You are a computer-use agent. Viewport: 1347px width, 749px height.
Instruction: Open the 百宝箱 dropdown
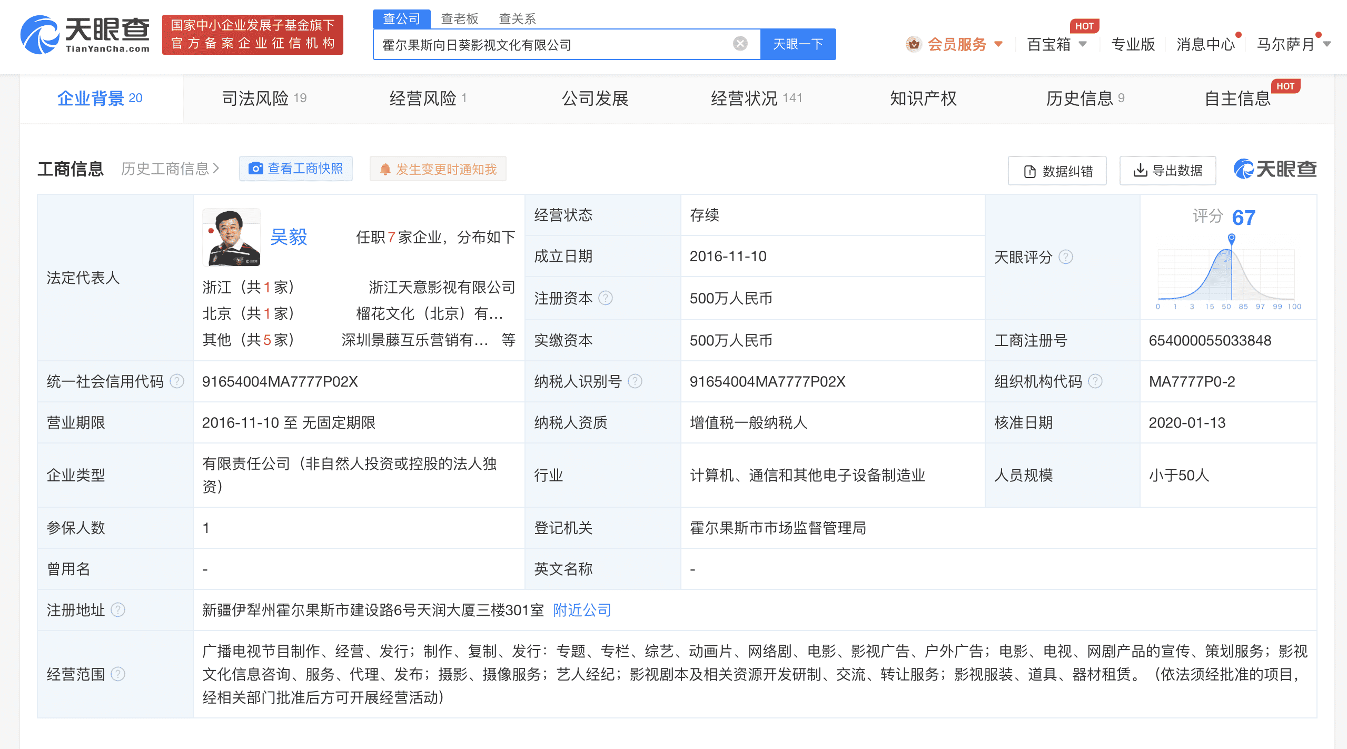coord(1056,44)
